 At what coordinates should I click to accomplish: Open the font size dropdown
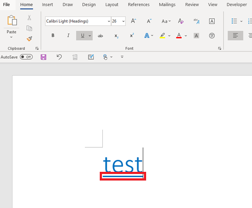coord(123,21)
